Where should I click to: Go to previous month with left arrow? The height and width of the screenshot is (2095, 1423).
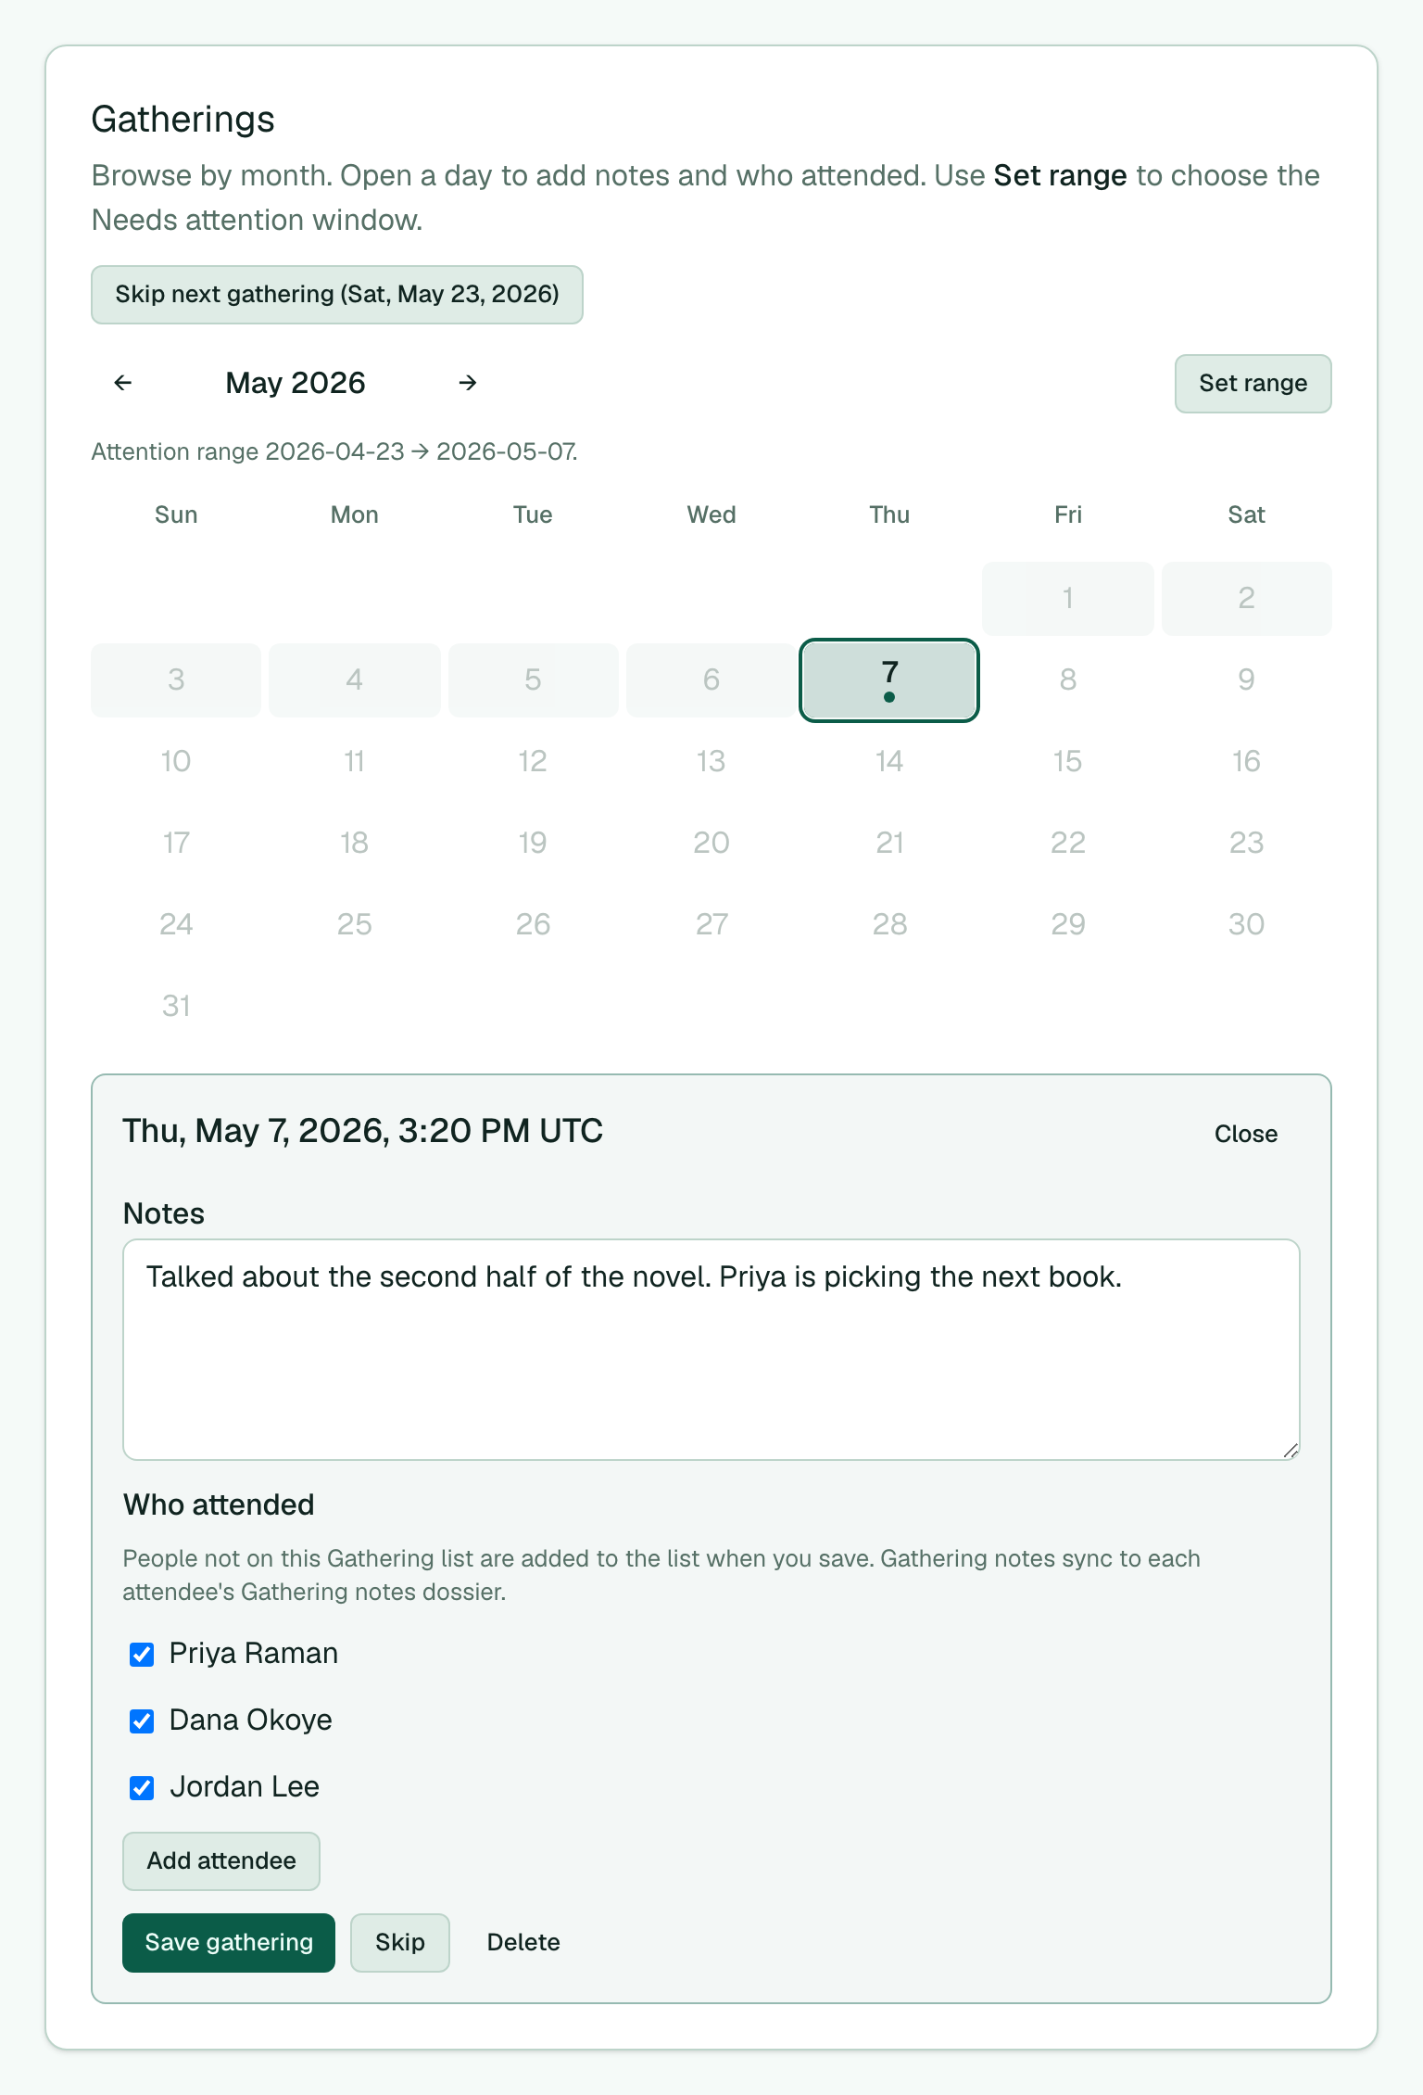click(x=122, y=383)
